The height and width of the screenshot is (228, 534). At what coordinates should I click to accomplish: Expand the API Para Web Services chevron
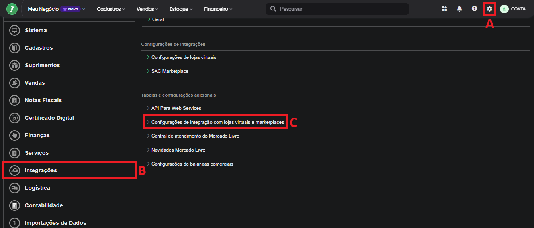[148, 108]
